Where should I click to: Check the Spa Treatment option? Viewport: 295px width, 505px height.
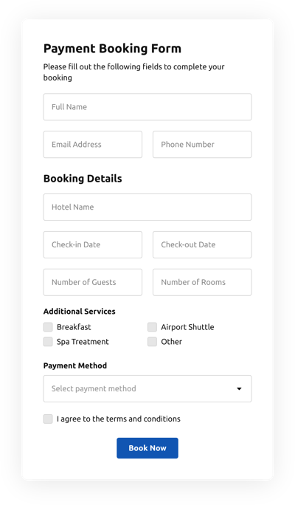click(x=48, y=342)
